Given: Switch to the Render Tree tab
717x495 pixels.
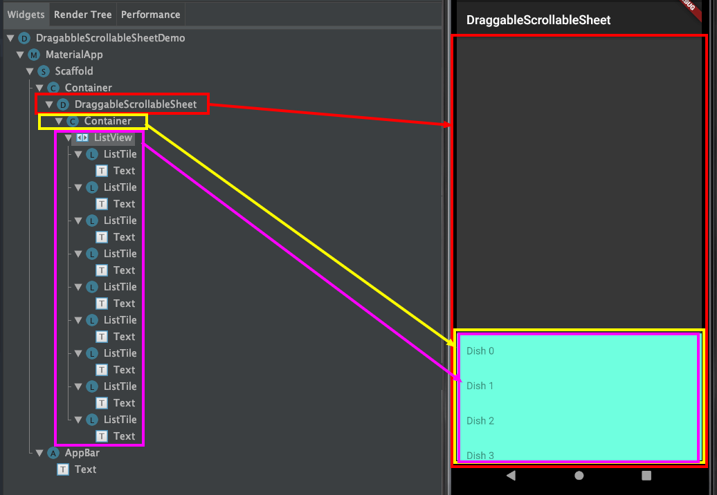Looking at the screenshot, I should point(82,15).
